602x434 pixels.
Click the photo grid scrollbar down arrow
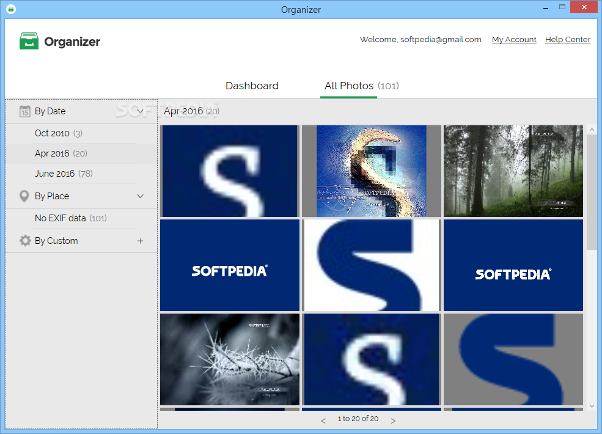point(592,406)
